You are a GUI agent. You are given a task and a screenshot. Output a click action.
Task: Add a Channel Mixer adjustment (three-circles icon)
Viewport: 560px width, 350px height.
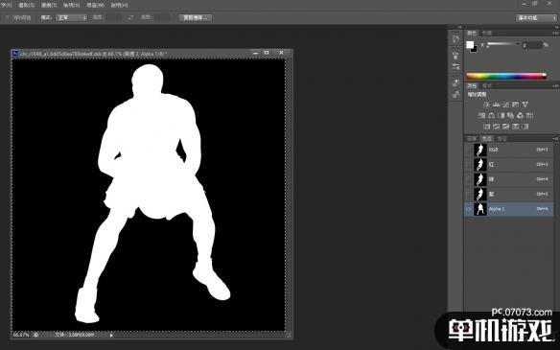[x=520, y=115]
